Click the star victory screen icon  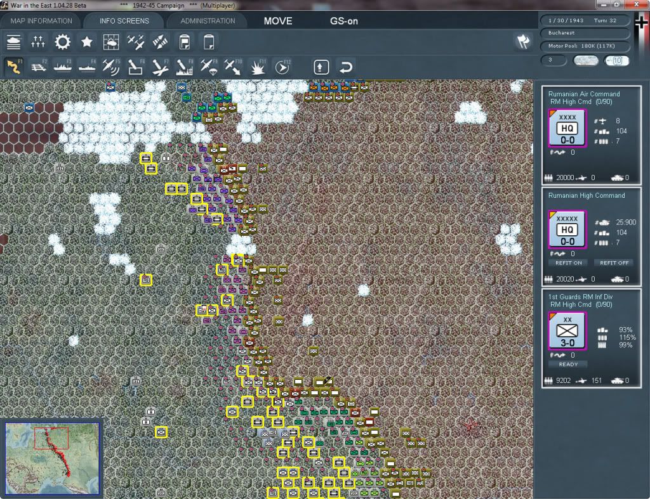click(86, 42)
